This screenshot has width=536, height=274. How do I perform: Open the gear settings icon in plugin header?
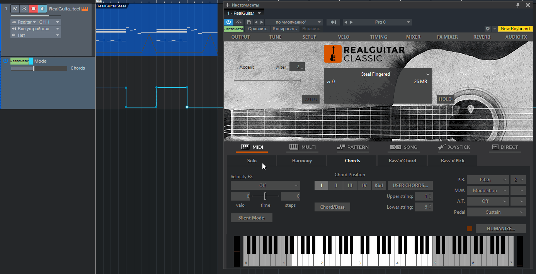488,29
